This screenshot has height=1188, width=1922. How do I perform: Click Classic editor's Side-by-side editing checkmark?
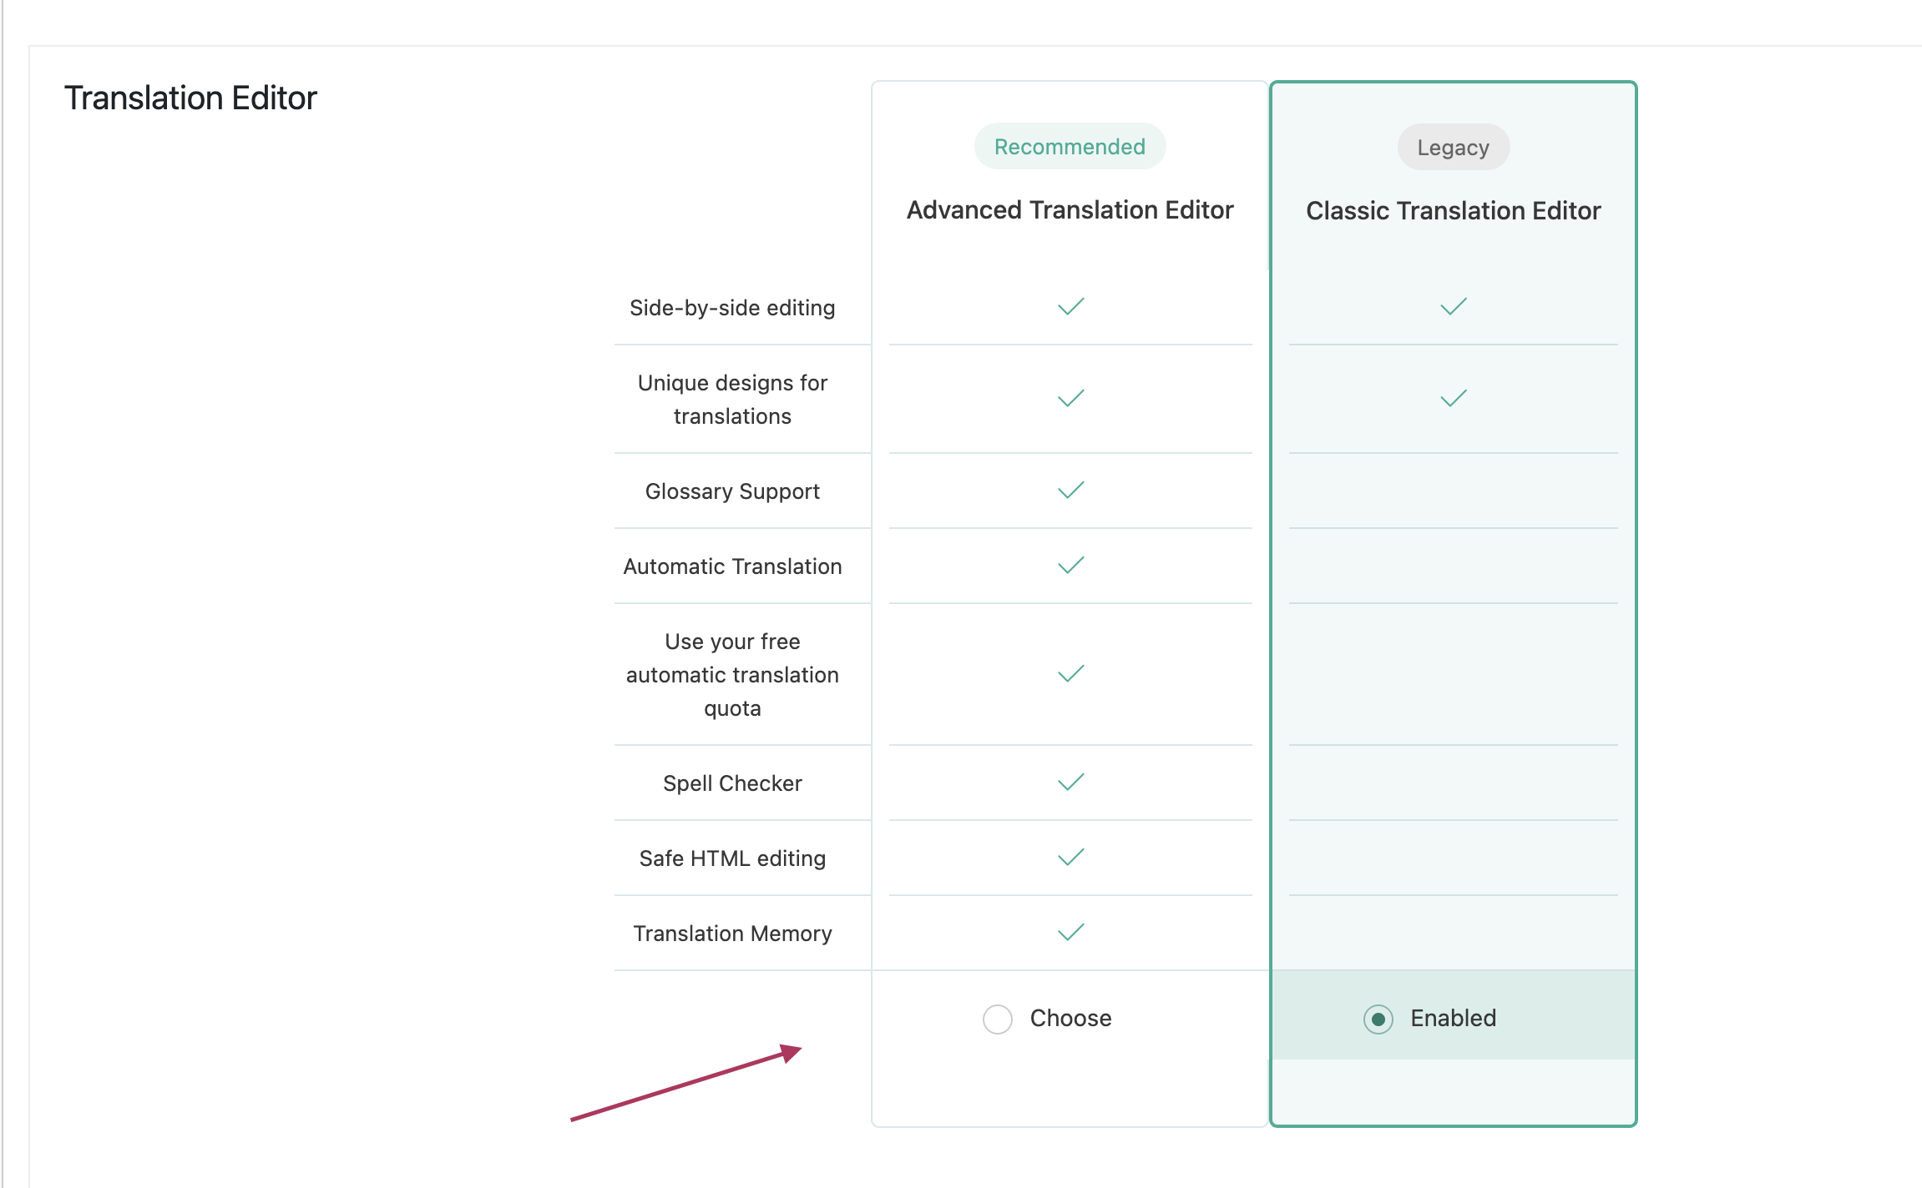[x=1453, y=307]
